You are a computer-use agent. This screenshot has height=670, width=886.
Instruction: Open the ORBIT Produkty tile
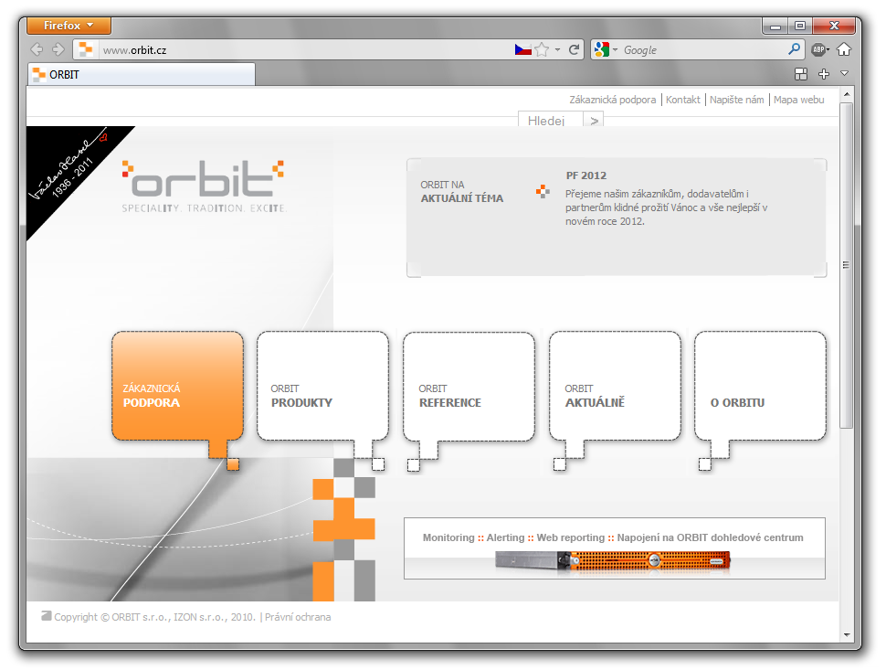pyautogui.click(x=322, y=386)
